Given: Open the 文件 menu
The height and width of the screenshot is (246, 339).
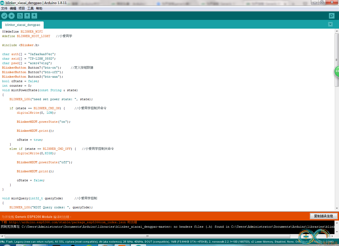Looking at the screenshot, I should pyautogui.click(x=4, y=8).
